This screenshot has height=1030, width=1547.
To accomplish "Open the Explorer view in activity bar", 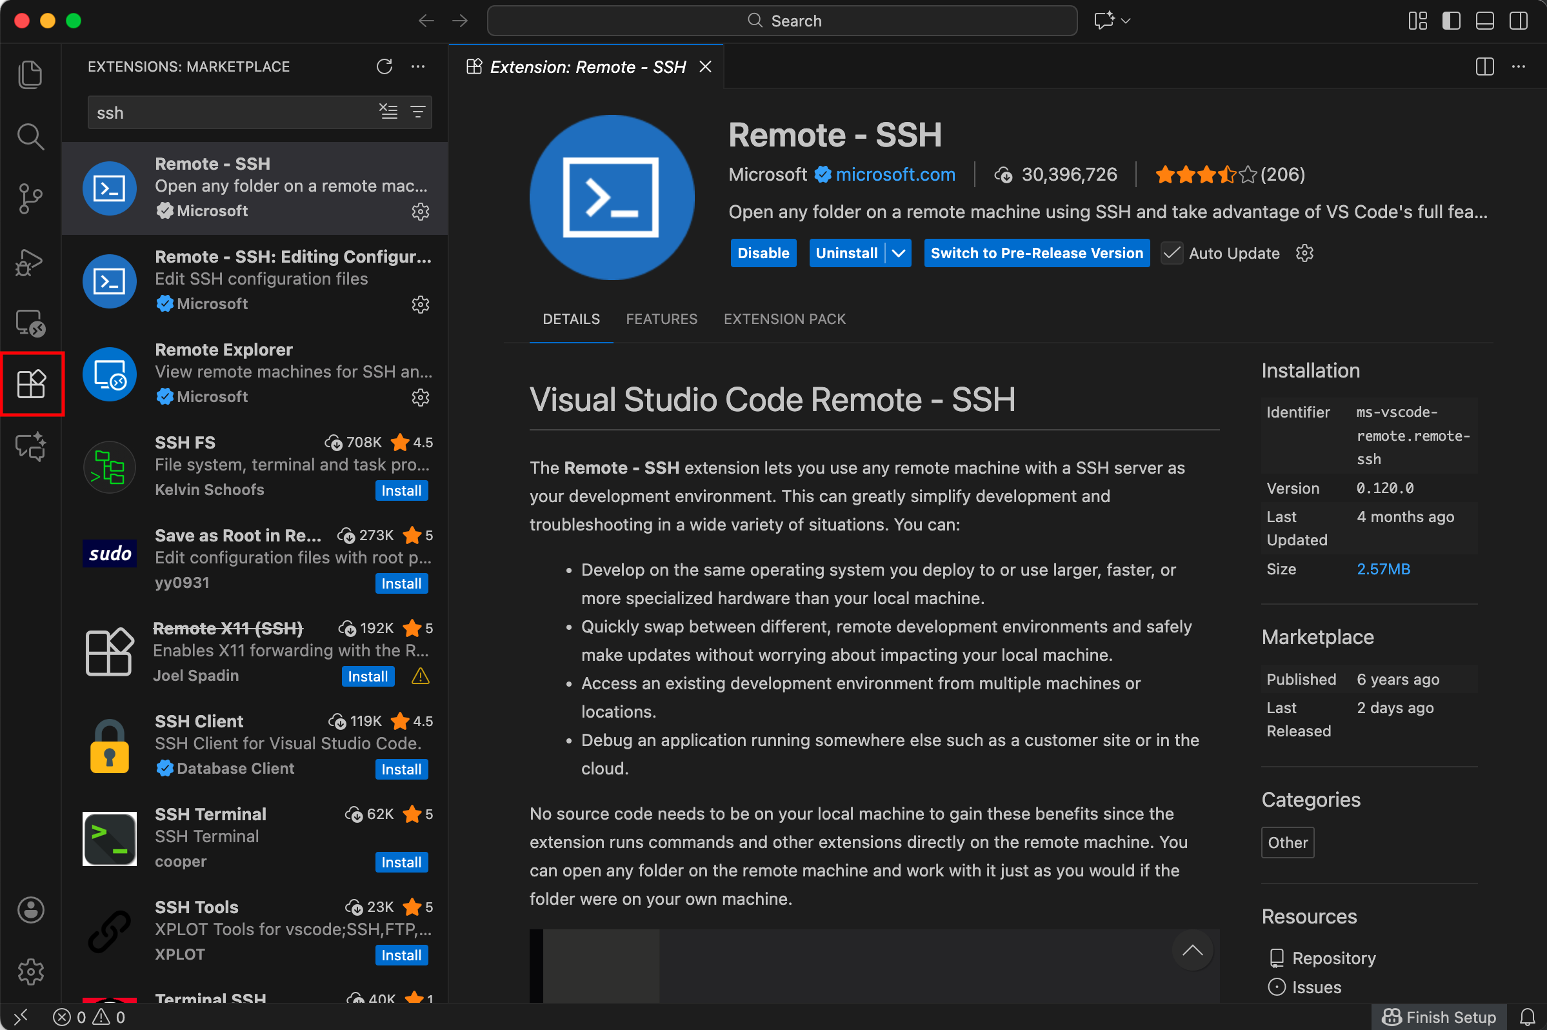I will pyautogui.click(x=30, y=74).
